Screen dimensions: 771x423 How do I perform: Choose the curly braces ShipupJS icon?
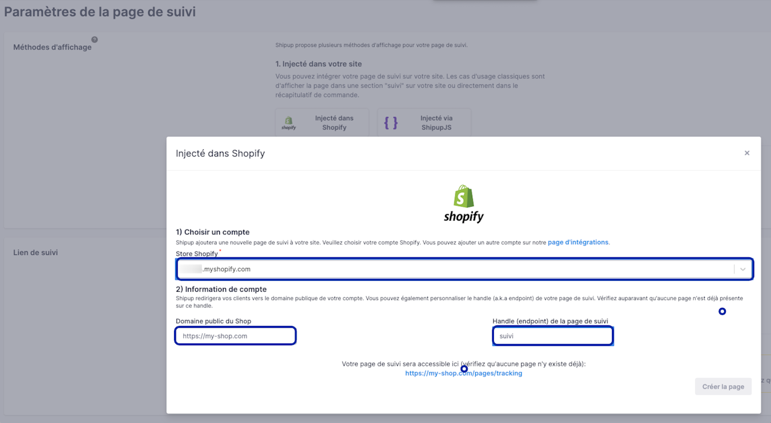pos(391,123)
